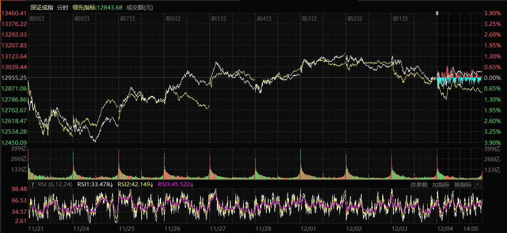Click the 成交额(元) turnover label
This screenshot has width=507, height=233.
coord(140,8)
